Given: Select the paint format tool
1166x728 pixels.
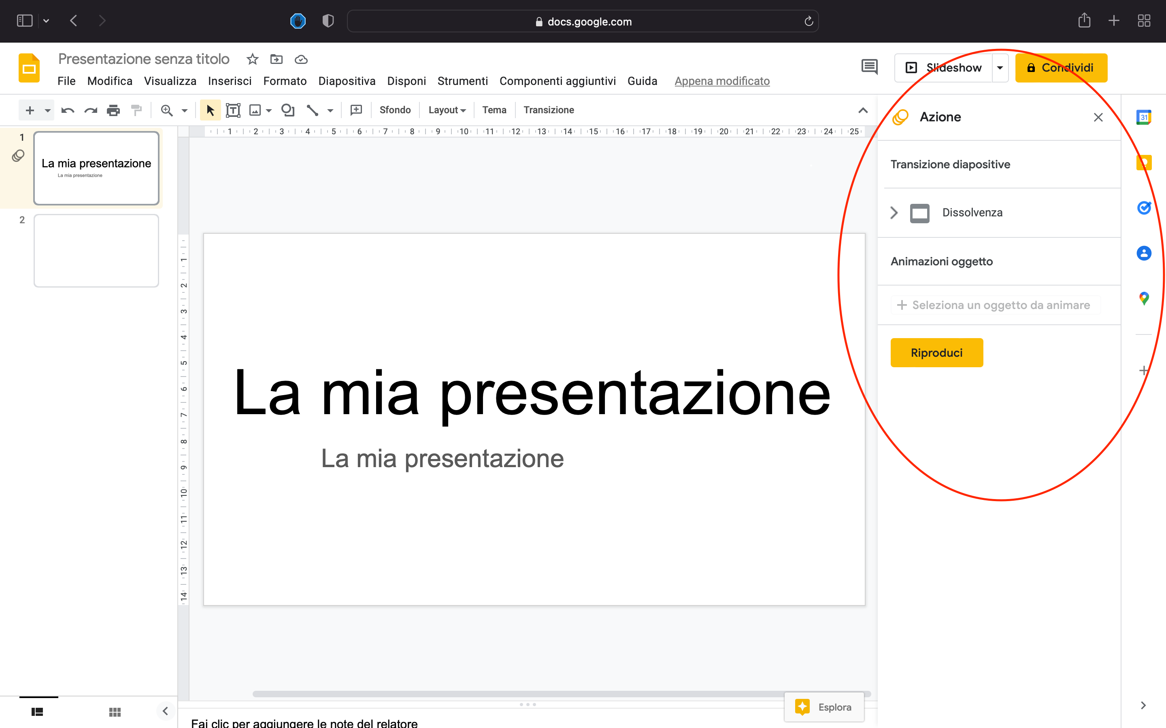Looking at the screenshot, I should click(x=136, y=110).
